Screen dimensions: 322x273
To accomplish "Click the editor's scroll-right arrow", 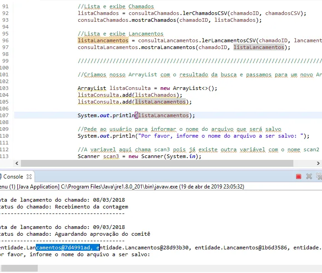I will (x=318, y=164).
